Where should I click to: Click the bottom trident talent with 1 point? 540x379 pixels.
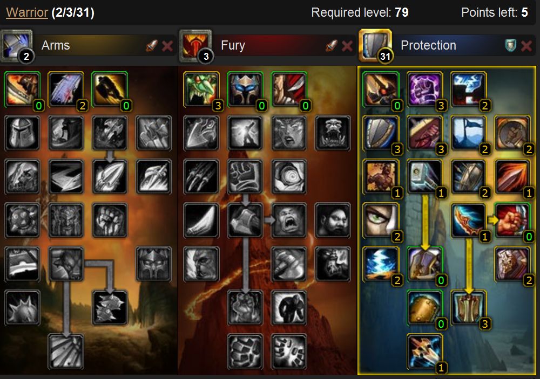coord(424,351)
